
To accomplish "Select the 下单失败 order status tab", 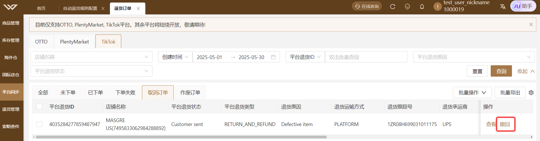I will point(126,92).
